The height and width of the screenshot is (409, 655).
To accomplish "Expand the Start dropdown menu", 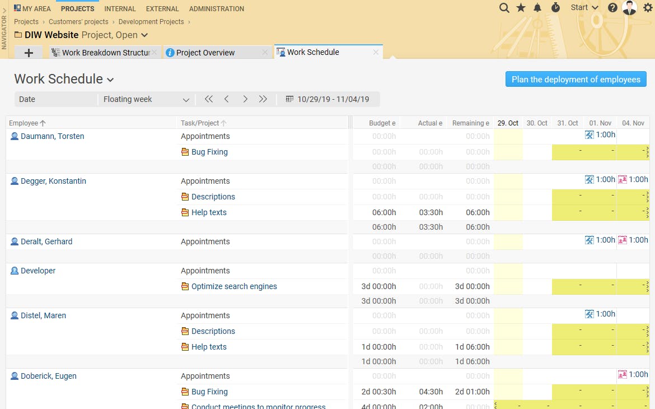I will click(x=584, y=7).
